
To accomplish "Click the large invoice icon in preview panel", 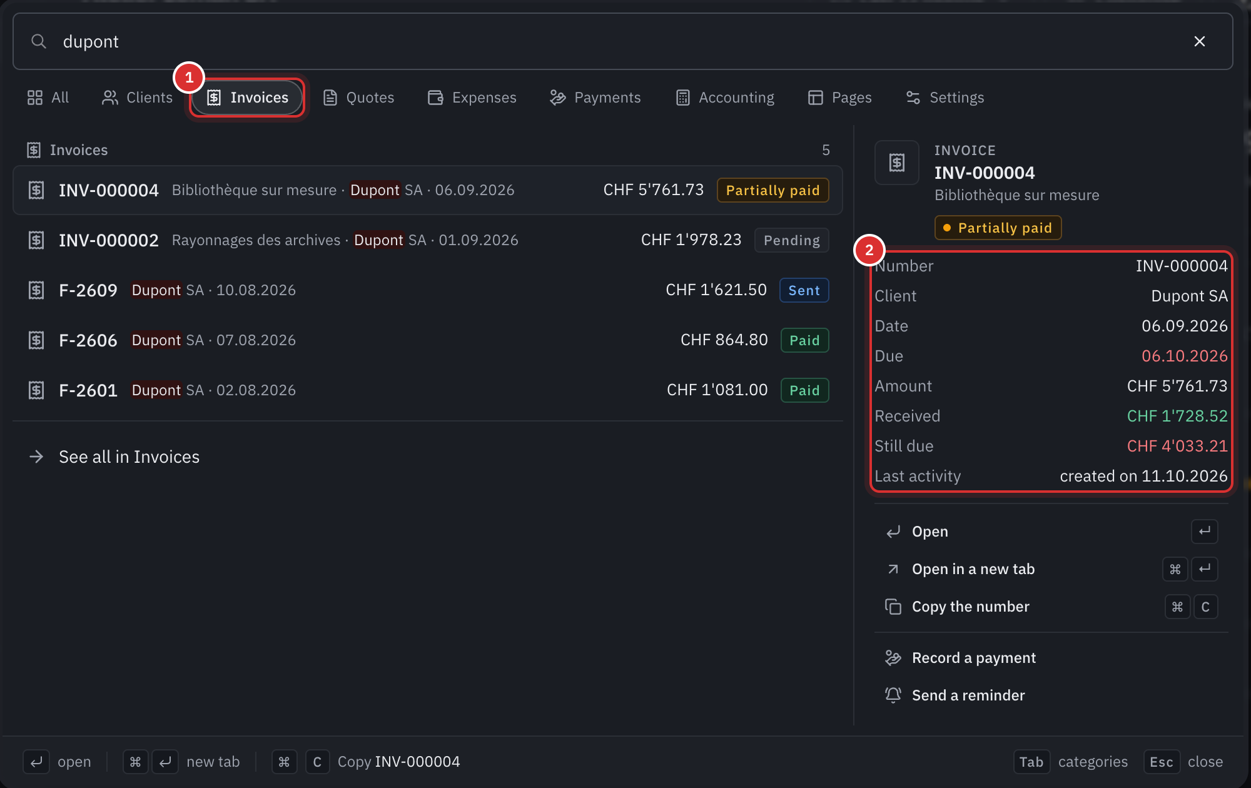I will [897, 163].
